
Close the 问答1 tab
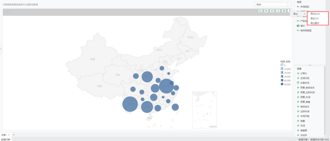[9, 135]
